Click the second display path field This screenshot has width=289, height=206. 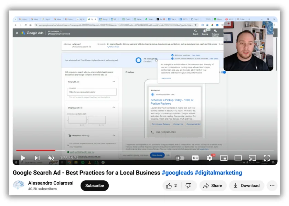(97, 120)
